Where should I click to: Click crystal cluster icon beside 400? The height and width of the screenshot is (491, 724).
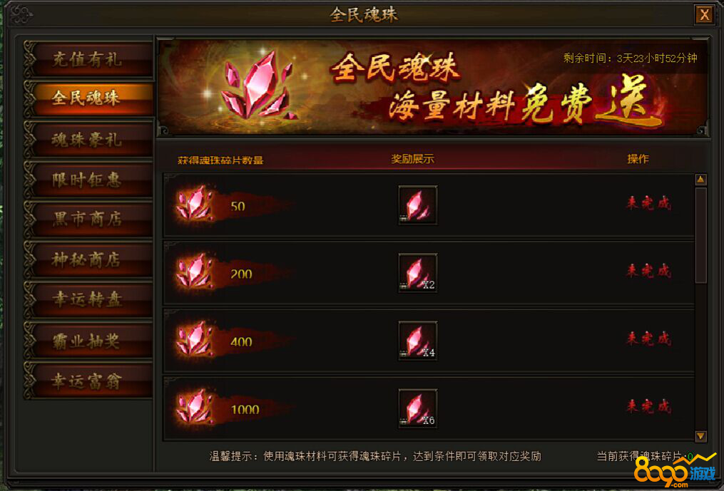[x=195, y=338]
